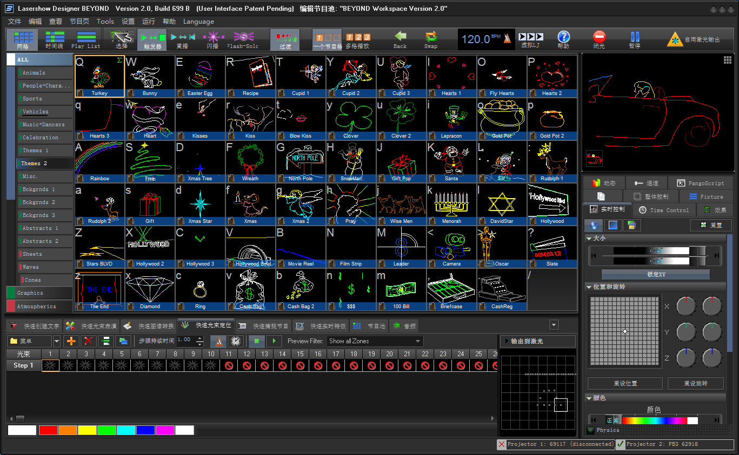Screen dimensions: 739x455
Task: Select the Abstracts 1 category
Action: click(45, 228)
